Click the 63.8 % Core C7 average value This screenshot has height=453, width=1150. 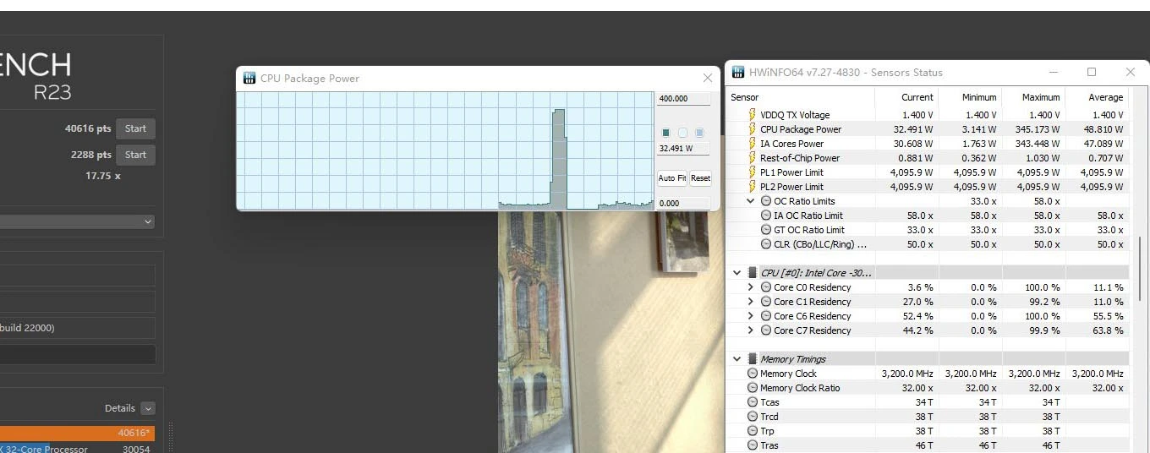coord(1109,330)
